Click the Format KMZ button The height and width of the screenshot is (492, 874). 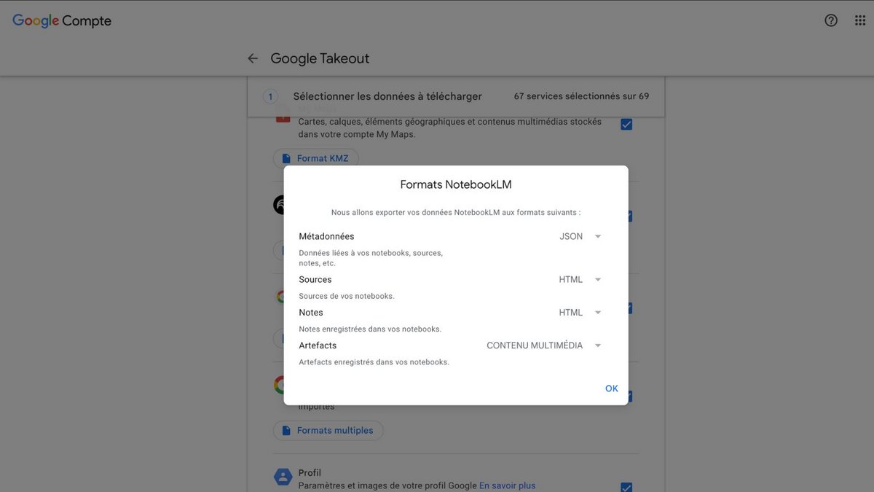pyautogui.click(x=316, y=157)
